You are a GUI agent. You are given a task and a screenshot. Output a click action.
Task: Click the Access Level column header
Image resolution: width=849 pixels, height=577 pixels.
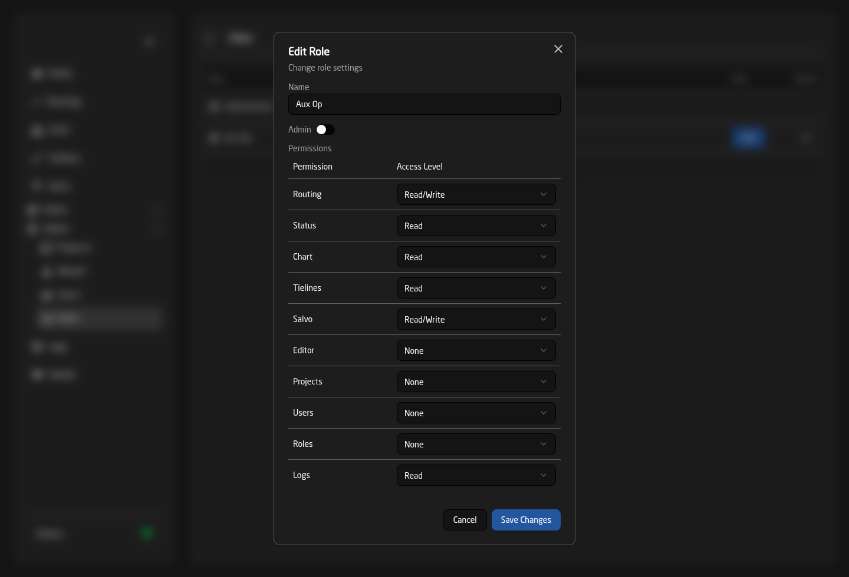pos(420,167)
